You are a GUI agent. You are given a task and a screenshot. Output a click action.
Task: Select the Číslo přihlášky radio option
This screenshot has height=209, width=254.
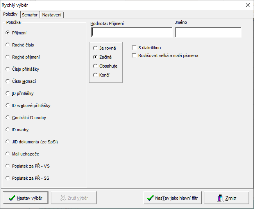pos(8,69)
